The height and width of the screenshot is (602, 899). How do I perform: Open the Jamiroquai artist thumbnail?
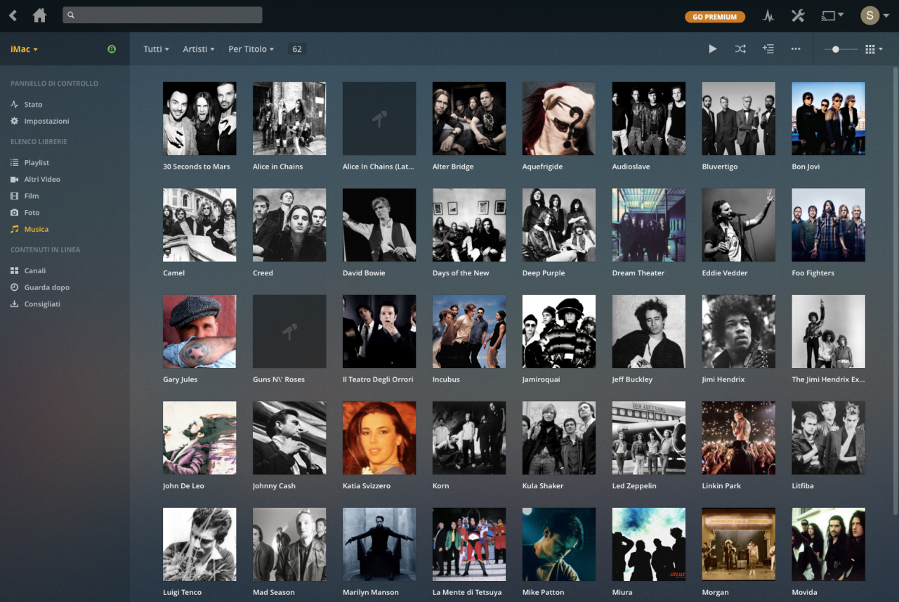click(x=559, y=332)
